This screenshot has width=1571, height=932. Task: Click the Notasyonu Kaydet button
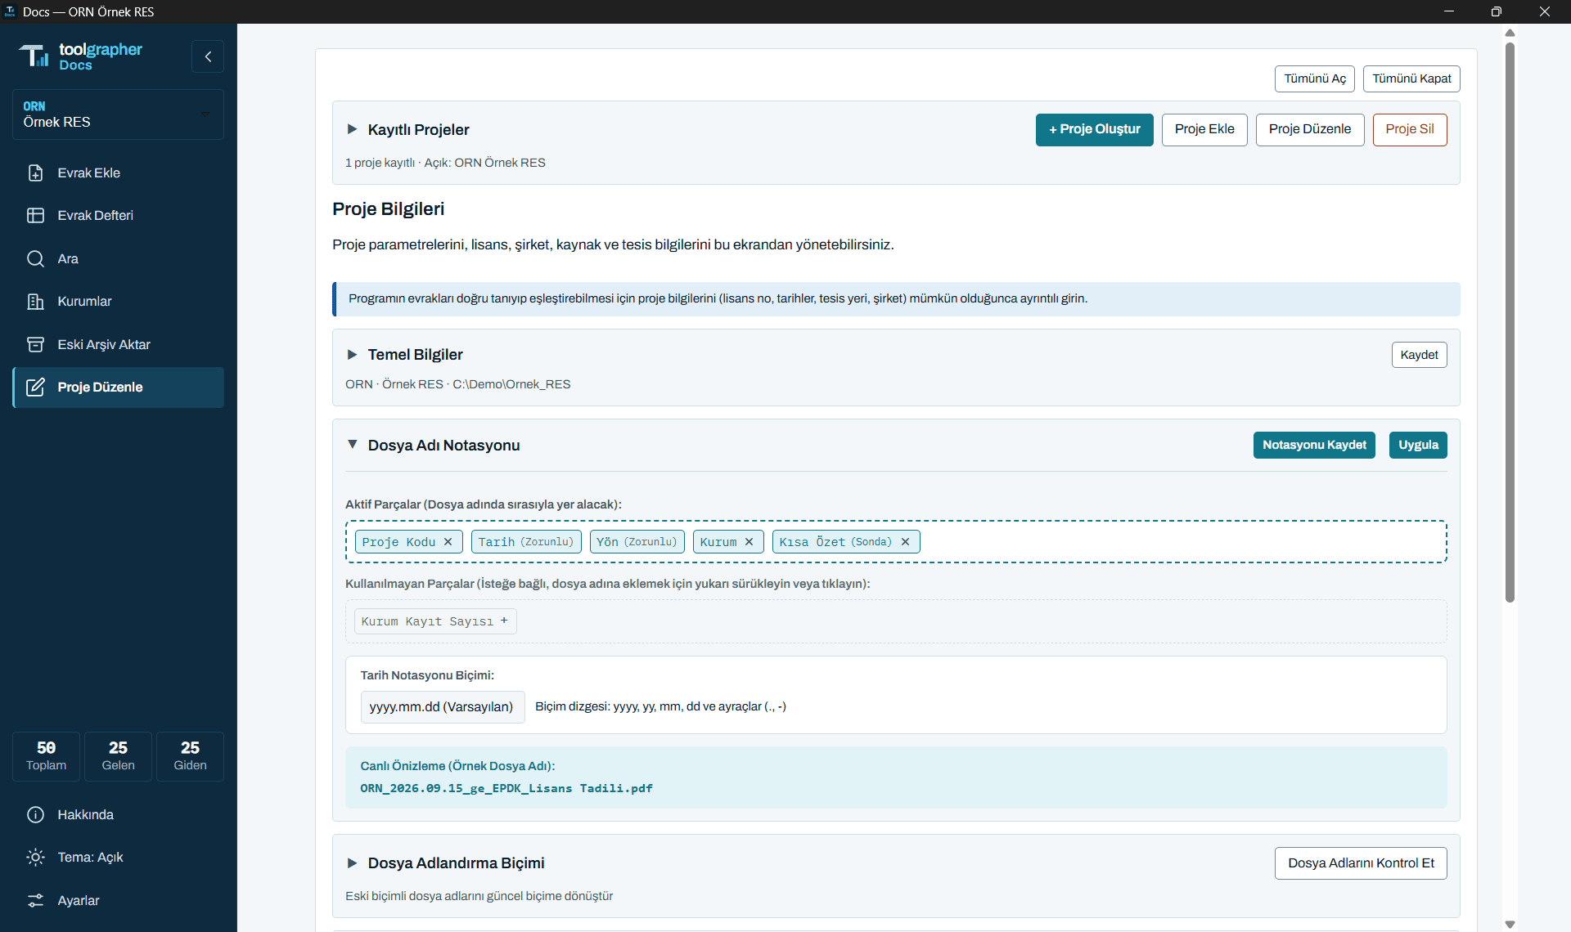click(x=1314, y=445)
